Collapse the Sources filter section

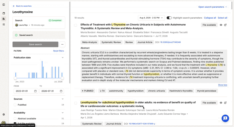(x=63, y=99)
